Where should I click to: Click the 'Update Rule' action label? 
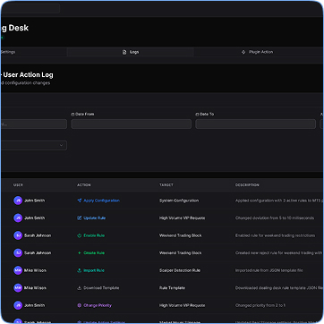[x=95, y=218]
